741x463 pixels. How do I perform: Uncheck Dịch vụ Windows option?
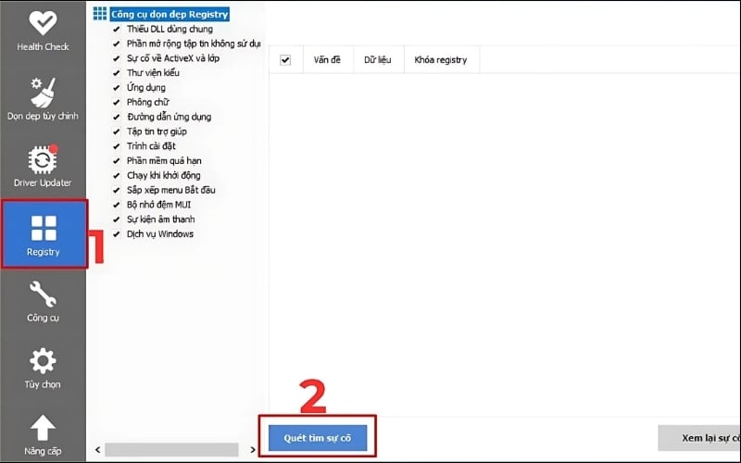[117, 234]
